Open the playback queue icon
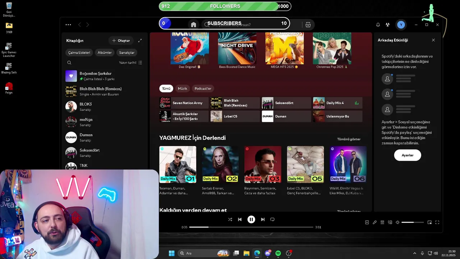This screenshot has height=259, width=460. tap(382, 222)
